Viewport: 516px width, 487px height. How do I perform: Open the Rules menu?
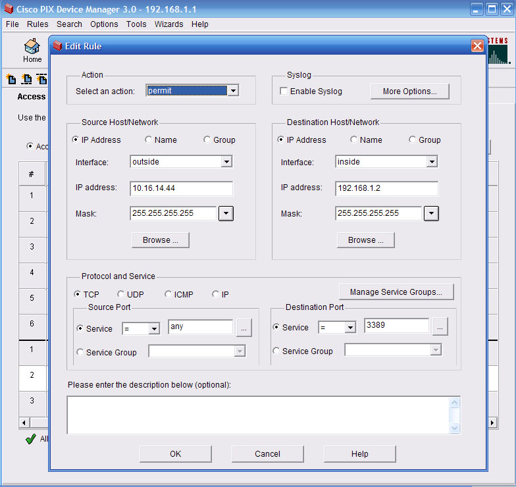(x=38, y=24)
